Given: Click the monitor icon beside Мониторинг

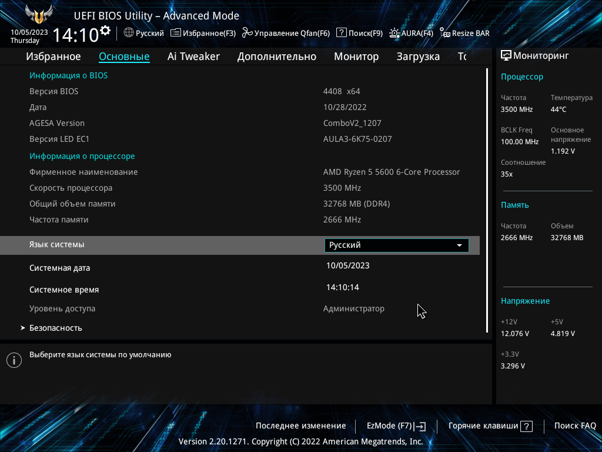Looking at the screenshot, I should pos(506,56).
